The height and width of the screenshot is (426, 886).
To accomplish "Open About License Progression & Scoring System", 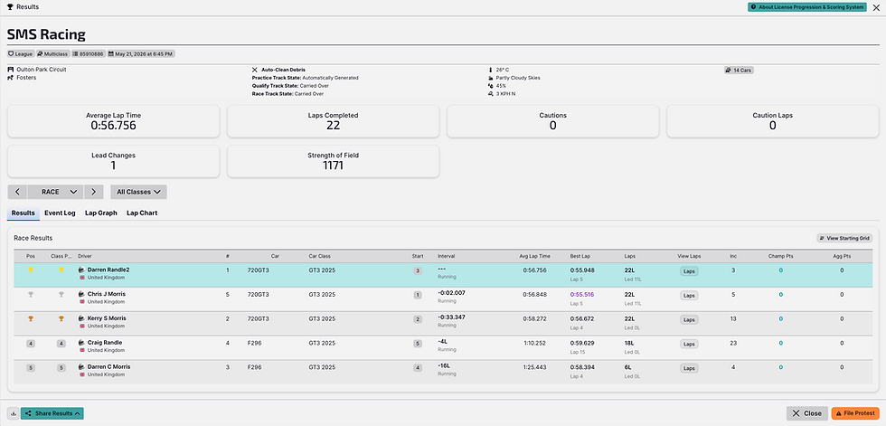I will point(806,7).
